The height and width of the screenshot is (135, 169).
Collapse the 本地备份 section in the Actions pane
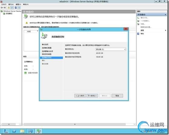pos(165,14)
